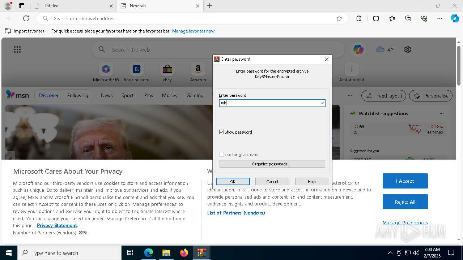Open a new browser tab
The width and height of the screenshot is (463, 260).
tap(210, 6)
